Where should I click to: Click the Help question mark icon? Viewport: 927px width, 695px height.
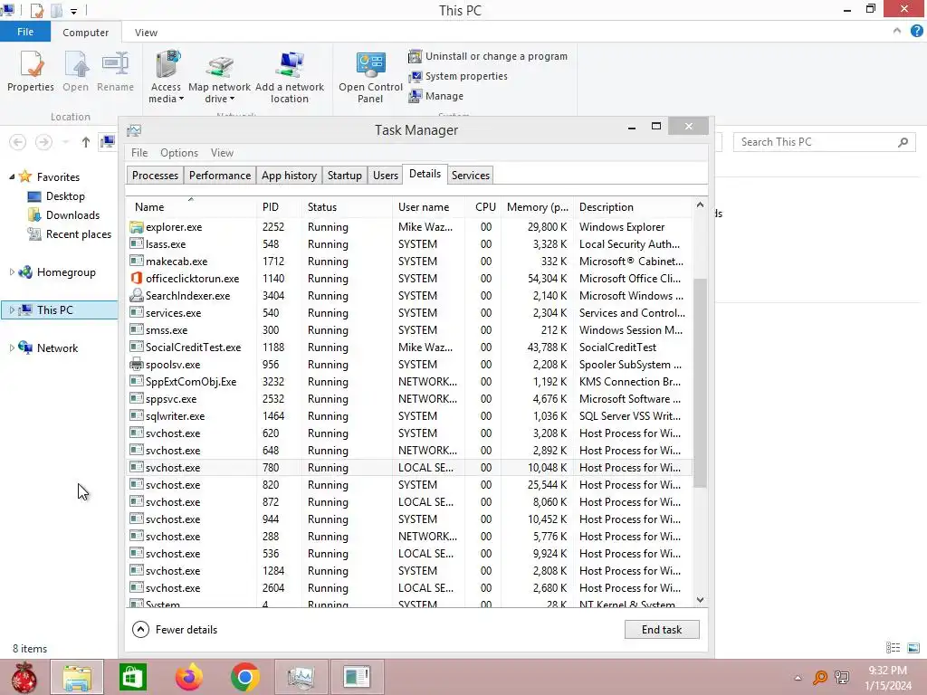click(916, 32)
